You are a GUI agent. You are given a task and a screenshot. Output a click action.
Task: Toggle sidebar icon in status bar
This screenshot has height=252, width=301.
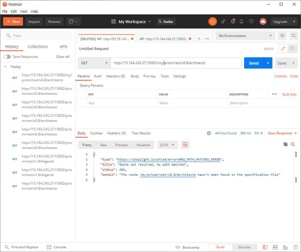265,247
